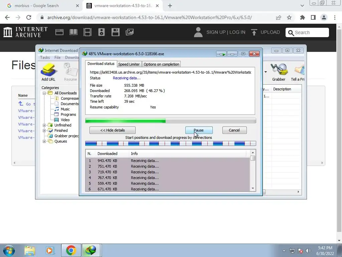Open the Tasks menu in IDM
This screenshot has width=342, height=257.
[45, 58]
